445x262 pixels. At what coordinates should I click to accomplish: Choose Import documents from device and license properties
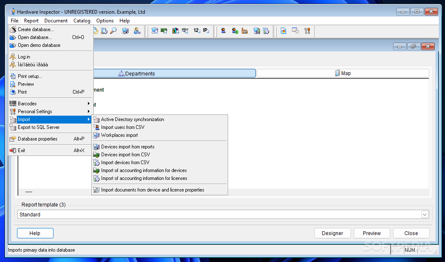coord(160,190)
